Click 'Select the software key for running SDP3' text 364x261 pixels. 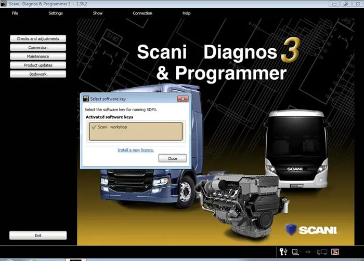coord(121,109)
